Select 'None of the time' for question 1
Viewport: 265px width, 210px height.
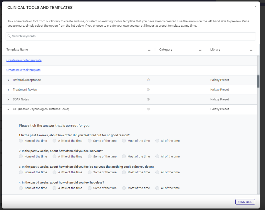pyautogui.click(x=21, y=141)
